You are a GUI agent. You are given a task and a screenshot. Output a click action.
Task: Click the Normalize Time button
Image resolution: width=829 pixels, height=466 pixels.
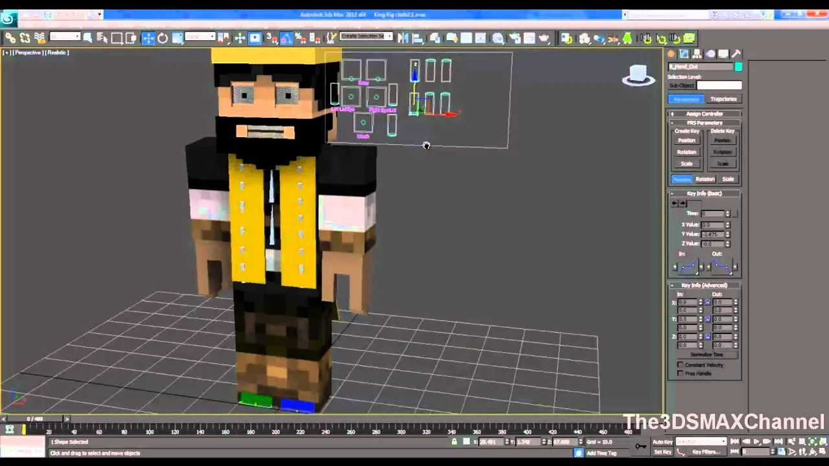click(x=707, y=355)
